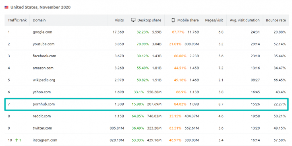The width and height of the screenshot is (292, 146).
Task: Select the 828.19M visits value for instagram.com
Action: point(117,140)
